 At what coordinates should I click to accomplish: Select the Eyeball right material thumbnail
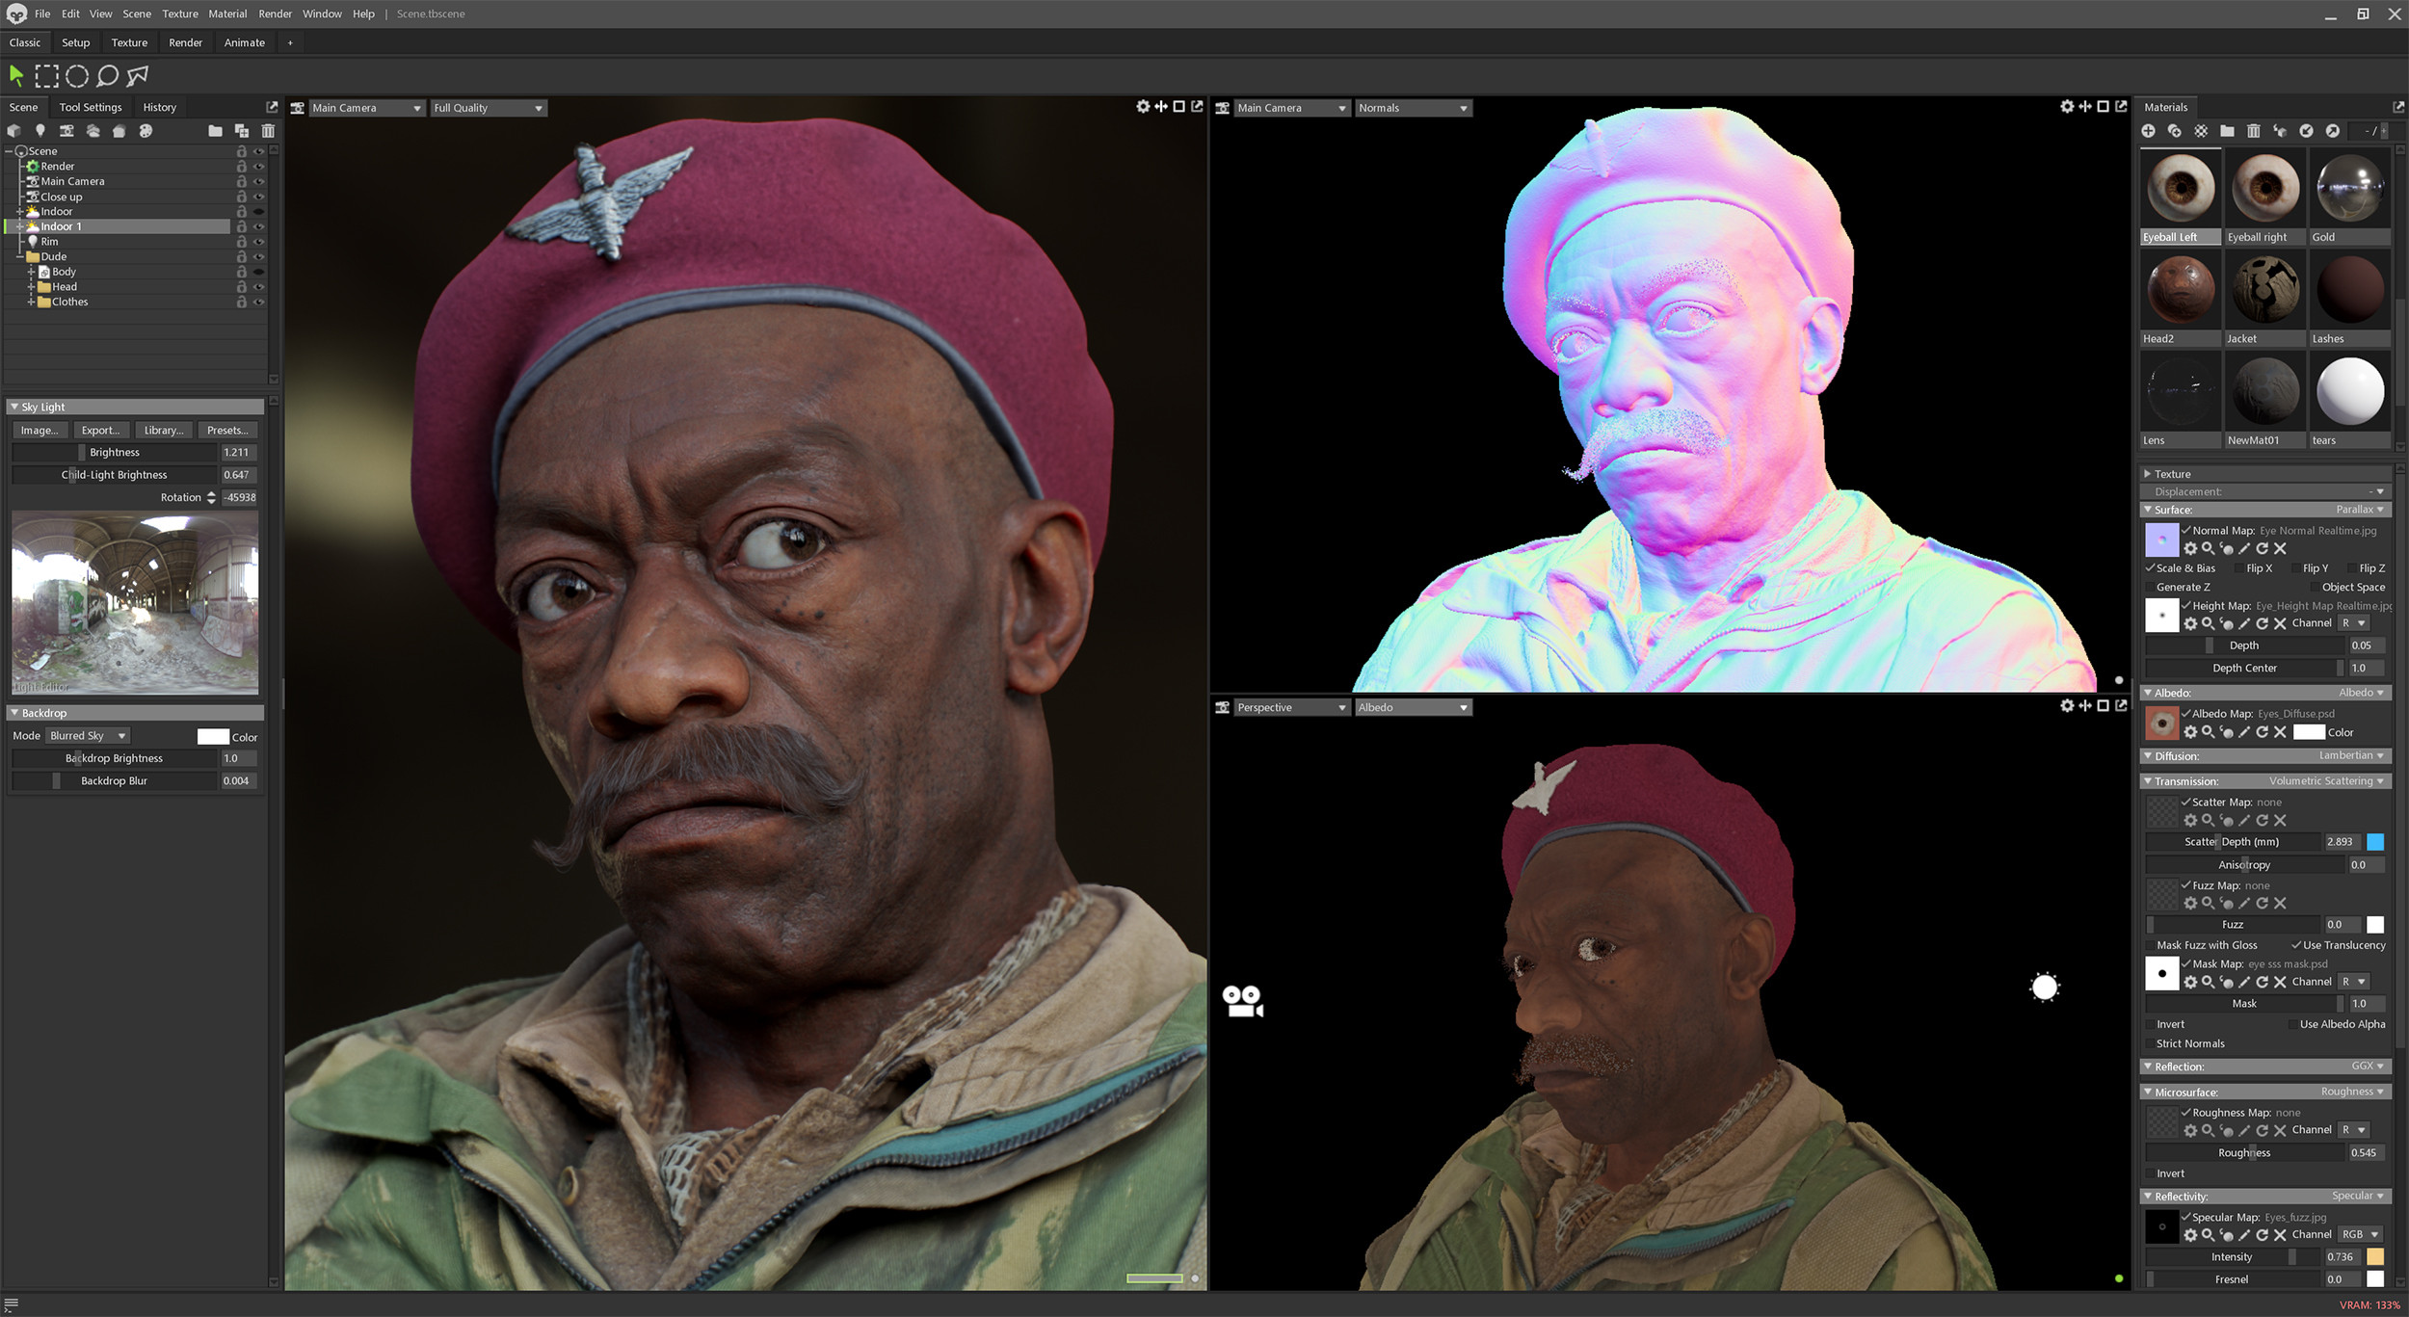point(2264,190)
